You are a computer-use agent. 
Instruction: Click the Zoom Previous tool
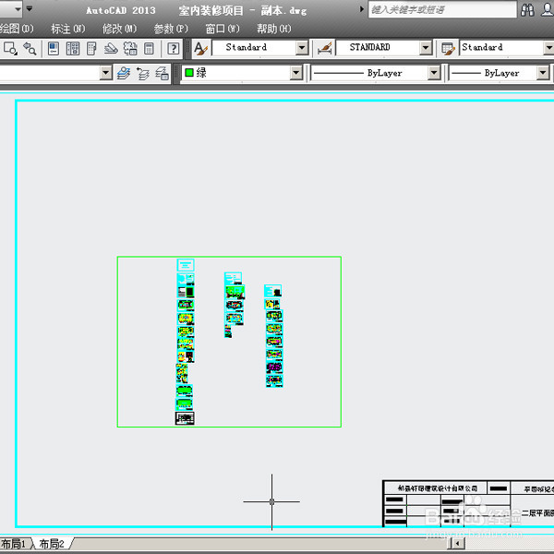tap(30, 48)
